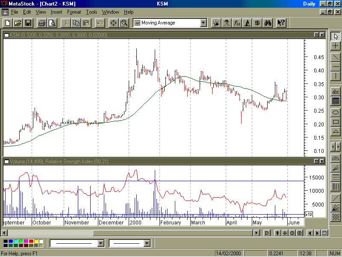Select the Triangle drawing tool
This screenshot has height=257, width=342.
[x=336, y=131]
